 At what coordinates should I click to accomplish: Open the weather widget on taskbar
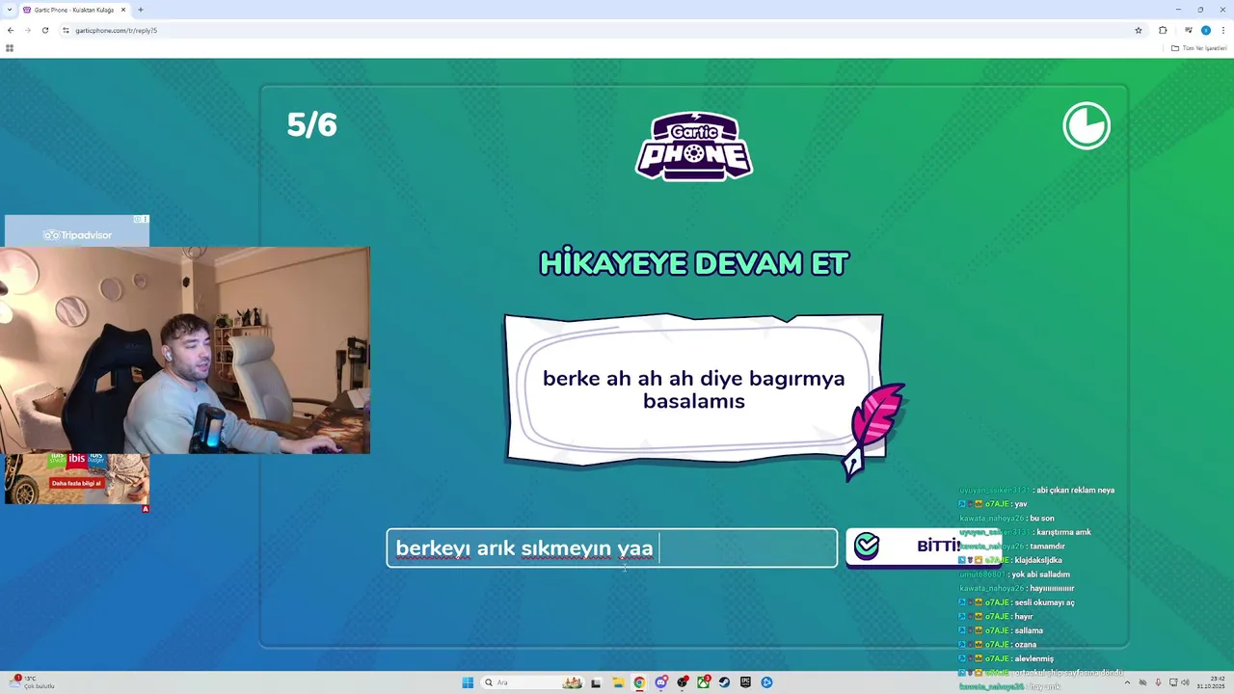tap(32, 682)
